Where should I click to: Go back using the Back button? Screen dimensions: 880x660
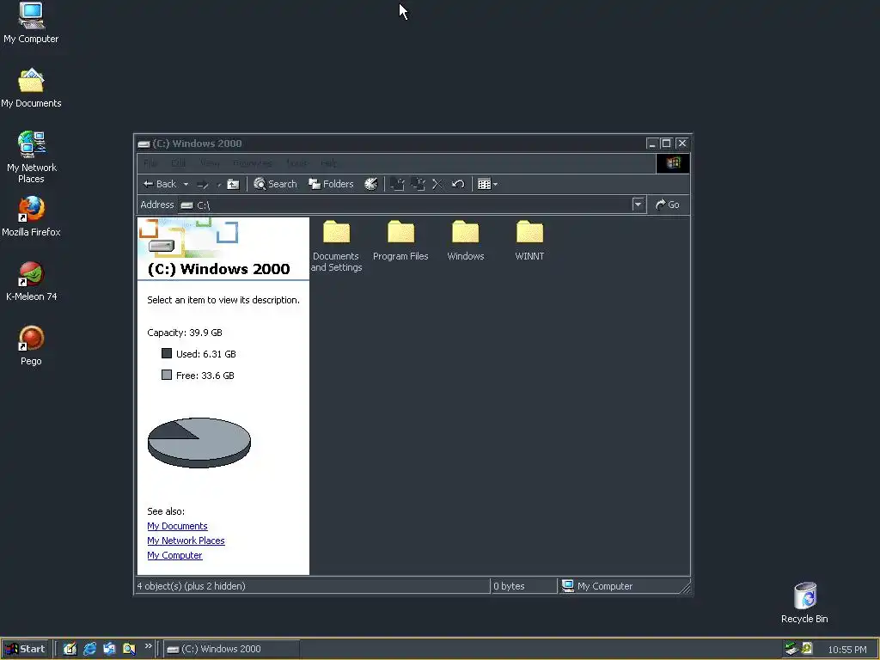point(160,184)
